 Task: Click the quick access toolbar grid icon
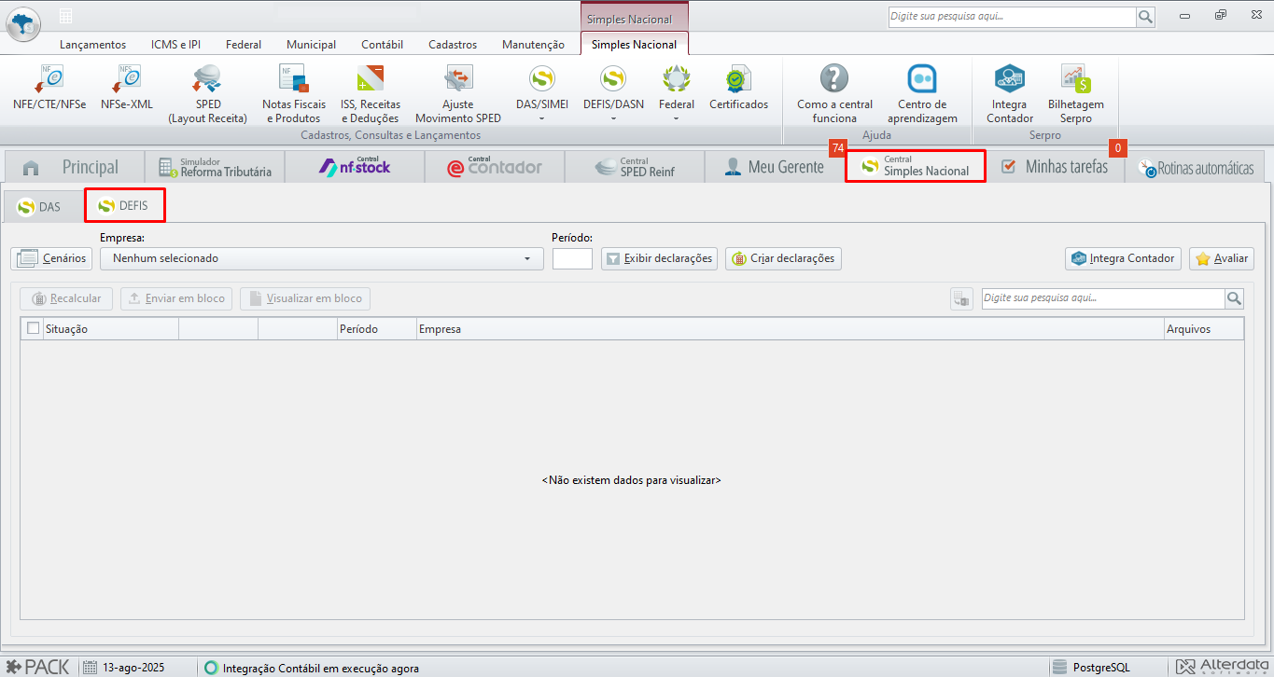pos(66,17)
